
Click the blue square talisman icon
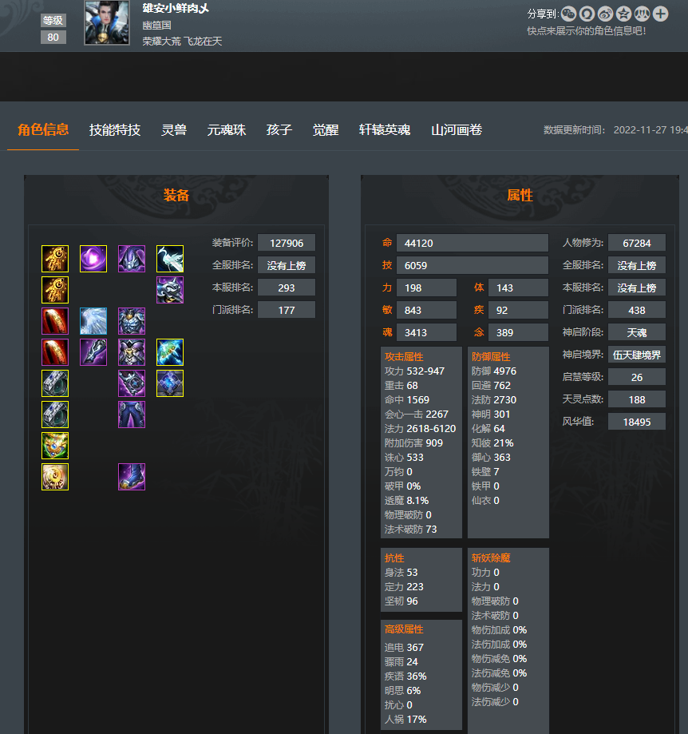[x=170, y=383]
